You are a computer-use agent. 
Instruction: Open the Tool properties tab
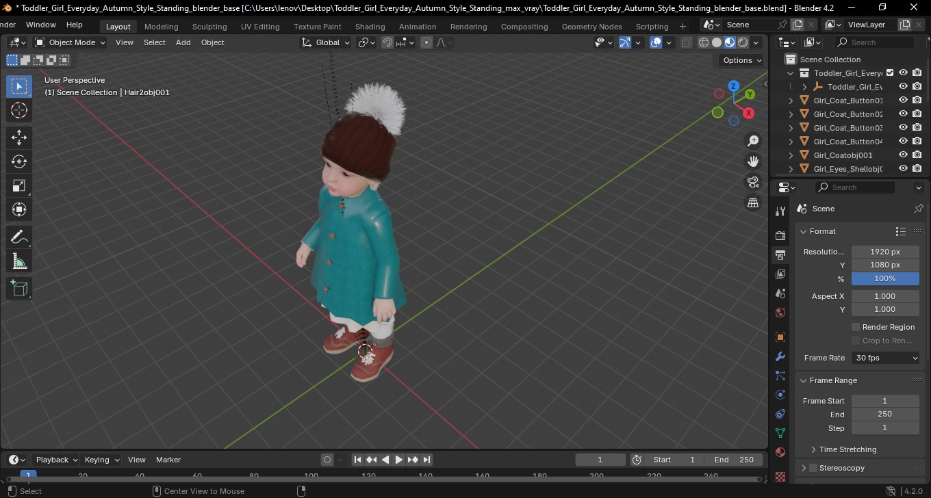[780, 211]
